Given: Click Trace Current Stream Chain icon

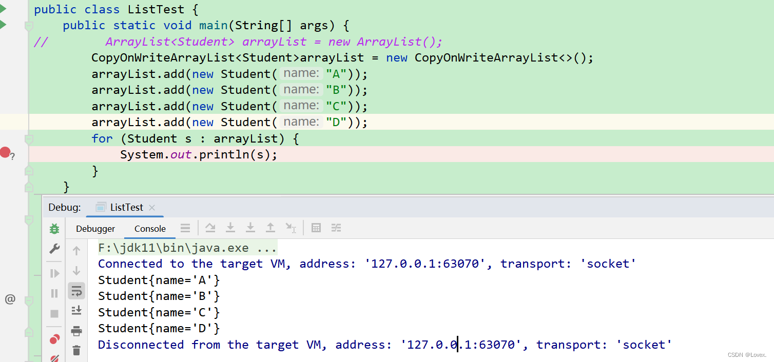Looking at the screenshot, I should pos(336,228).
